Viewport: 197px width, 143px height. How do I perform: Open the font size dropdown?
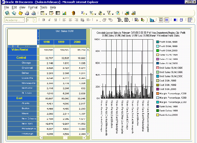[x=35, y=20]
